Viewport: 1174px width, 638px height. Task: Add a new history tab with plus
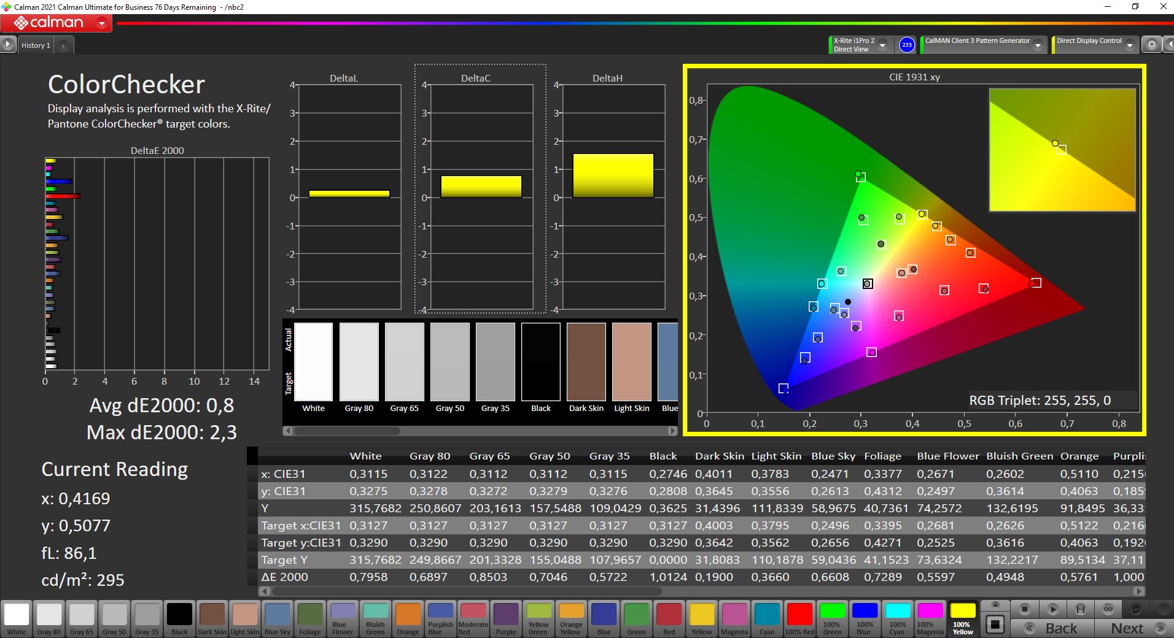click(x=63, y=45)
